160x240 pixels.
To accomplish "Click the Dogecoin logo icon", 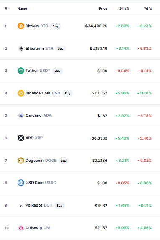I will (21, 161).
